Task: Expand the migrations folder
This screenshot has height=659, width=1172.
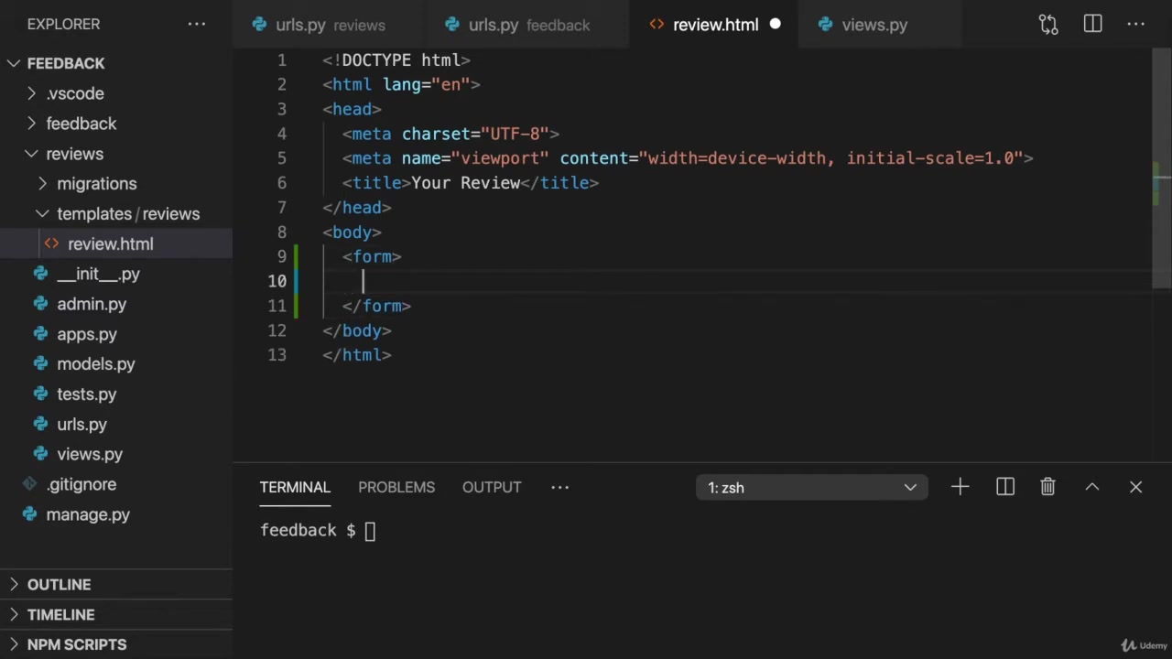Action: [x=96, y=184]
